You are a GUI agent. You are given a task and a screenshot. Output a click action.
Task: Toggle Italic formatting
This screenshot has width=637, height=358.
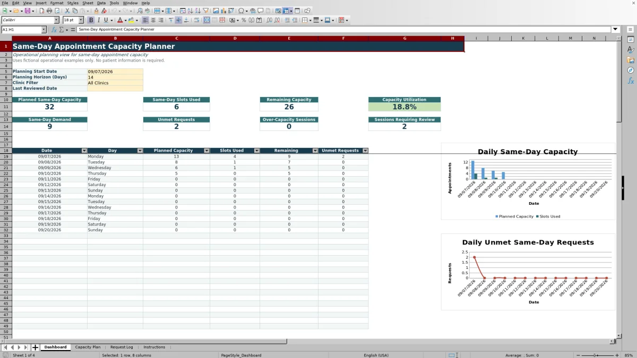99,20
